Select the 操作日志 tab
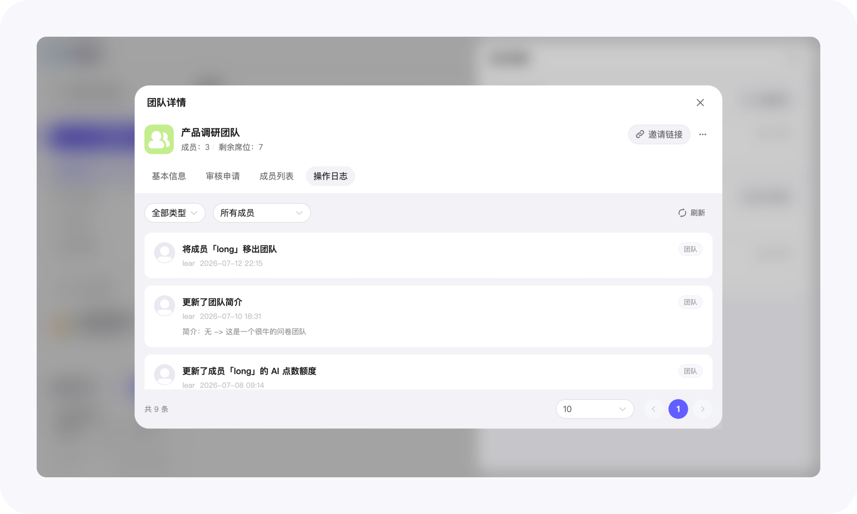The image size is (857, 514). (330, 176)
